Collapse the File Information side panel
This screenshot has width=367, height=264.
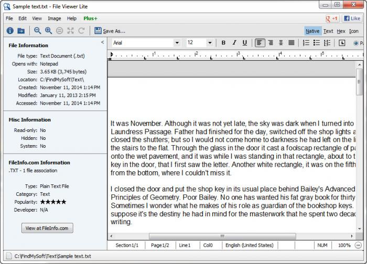[x=102, y=42]
